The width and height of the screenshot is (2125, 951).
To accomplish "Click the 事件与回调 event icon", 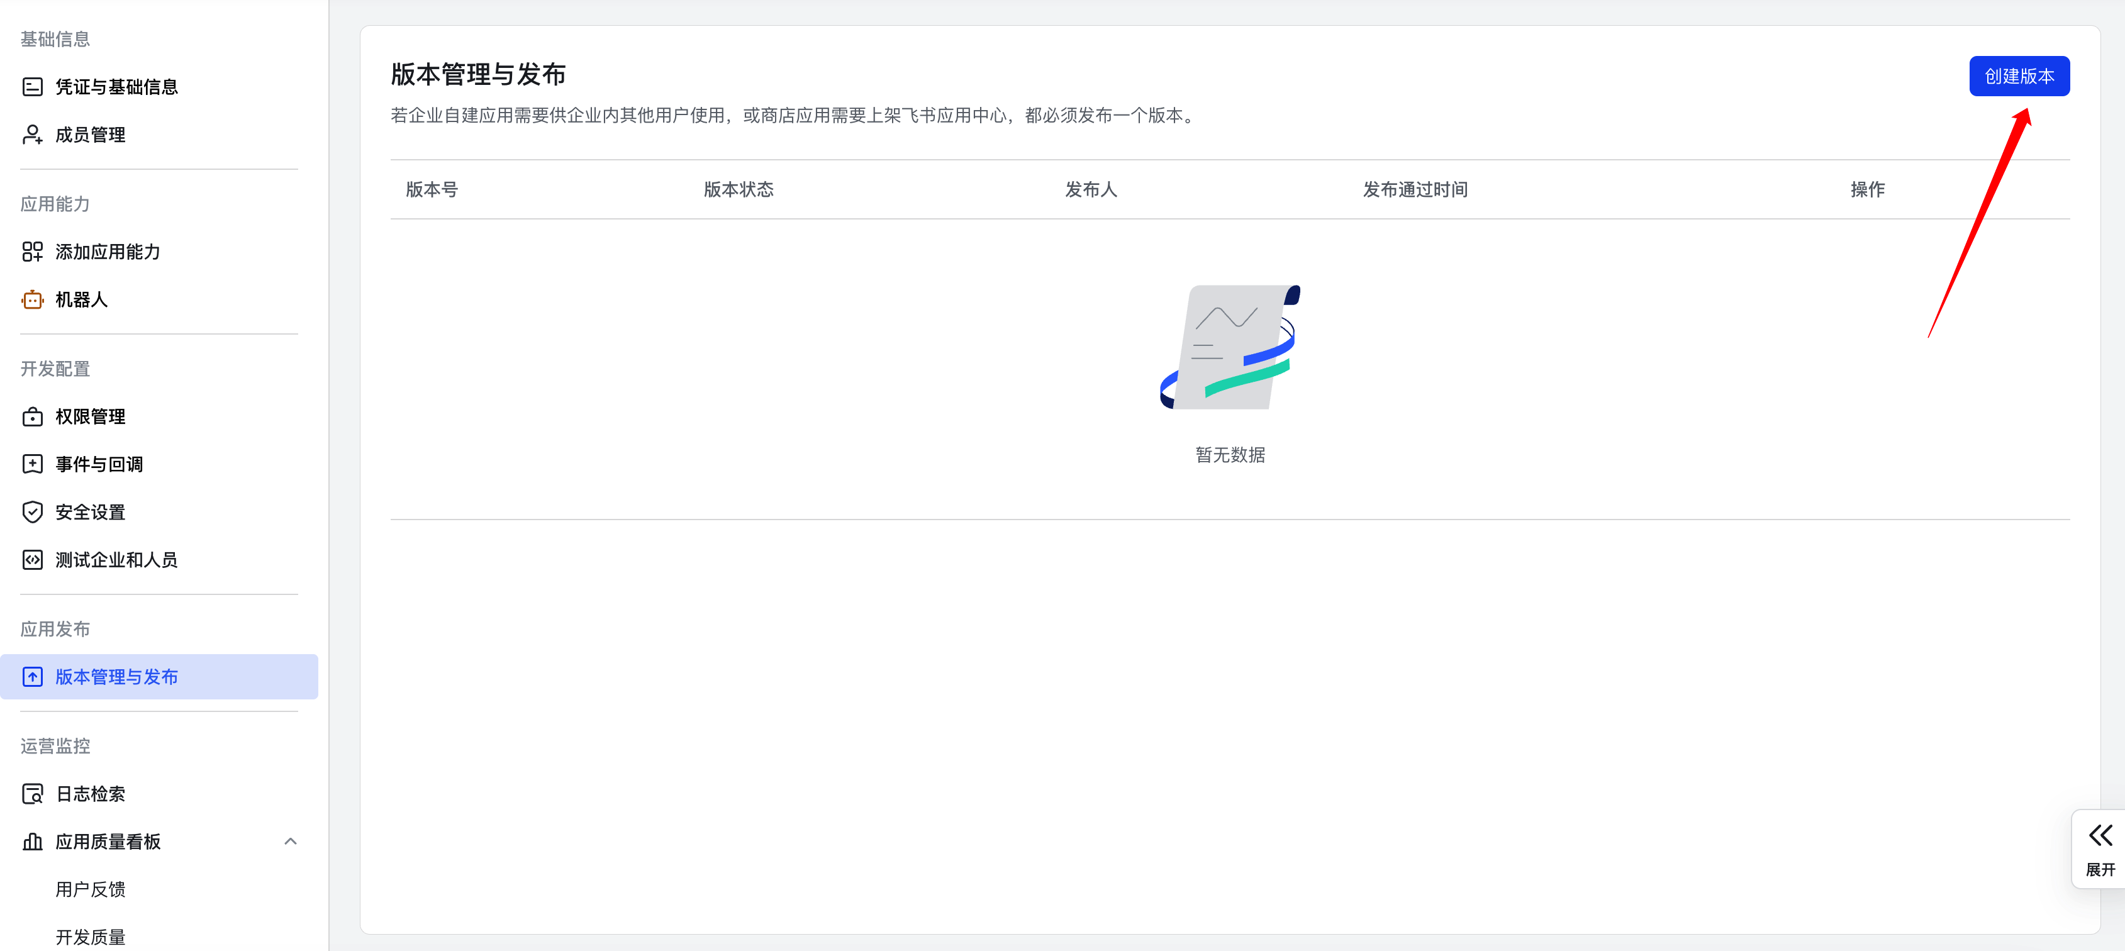I will [32, 464].
